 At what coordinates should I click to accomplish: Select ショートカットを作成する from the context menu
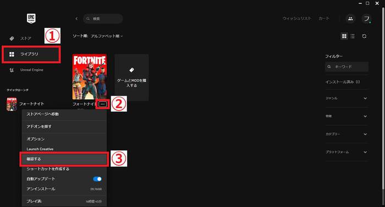[x=64, y=169]
